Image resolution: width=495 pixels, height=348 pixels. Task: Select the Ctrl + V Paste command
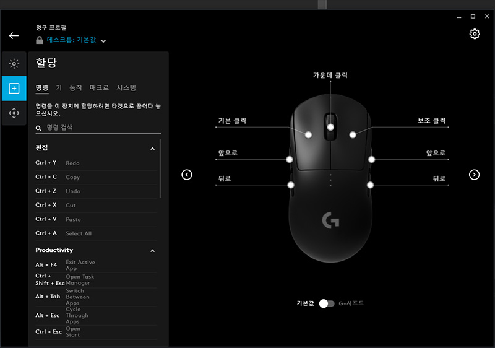click(96, 219)
